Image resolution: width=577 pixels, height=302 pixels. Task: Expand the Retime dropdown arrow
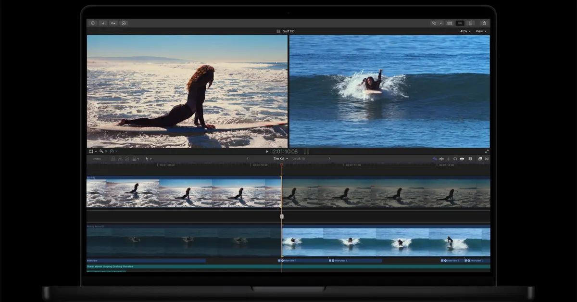click(116, 151)
